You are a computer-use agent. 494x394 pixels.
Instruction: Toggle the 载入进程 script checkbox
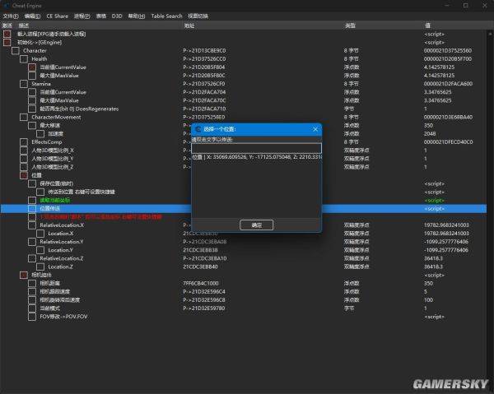(x=7, y=34)
